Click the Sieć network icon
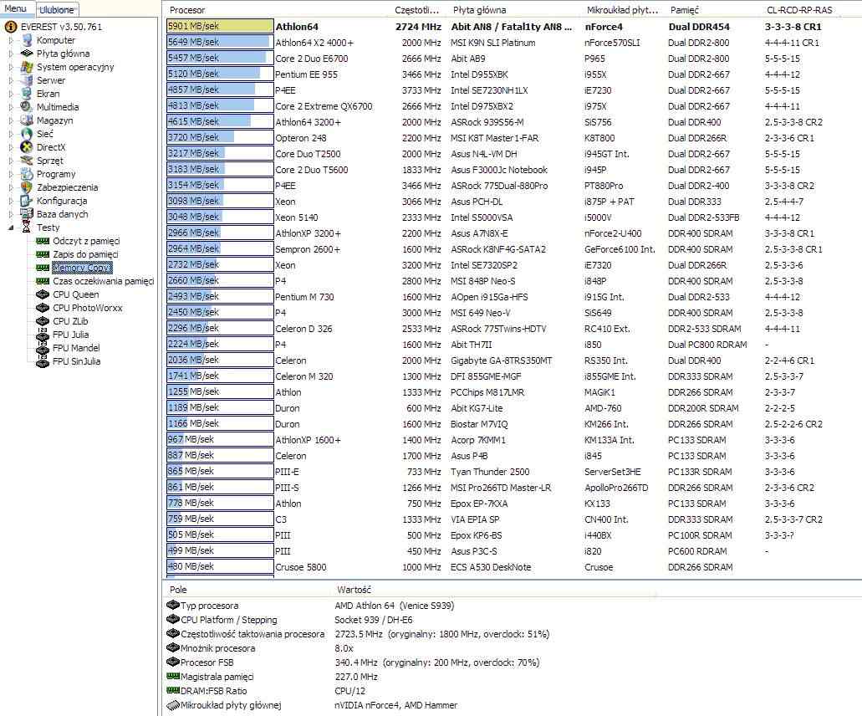The image size is (862, 716). pyautogui.click(x=27, y=134)
